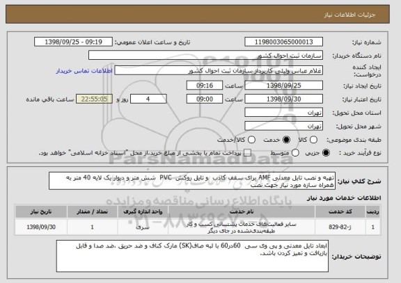The image size is (401, 283).
Task: Click the buyer notes text area
Action: click(x=192, y=256)
